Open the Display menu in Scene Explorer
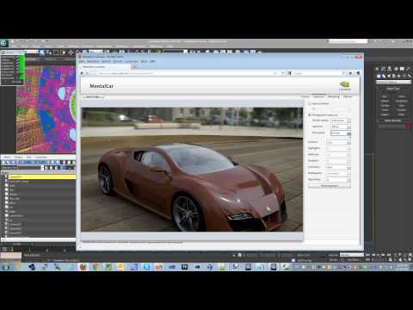Image resolution: width=413 pixels, height=310 pixels. (x=18, y=158)
